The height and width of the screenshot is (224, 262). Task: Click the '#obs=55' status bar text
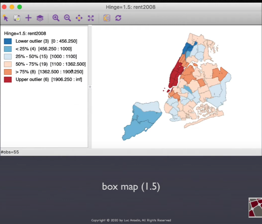[x=10, y=152]
